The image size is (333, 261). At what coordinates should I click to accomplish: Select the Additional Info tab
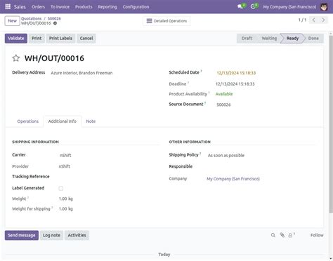[x=63, y=121]
